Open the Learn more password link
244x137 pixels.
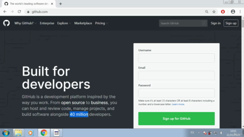point(178,104)
